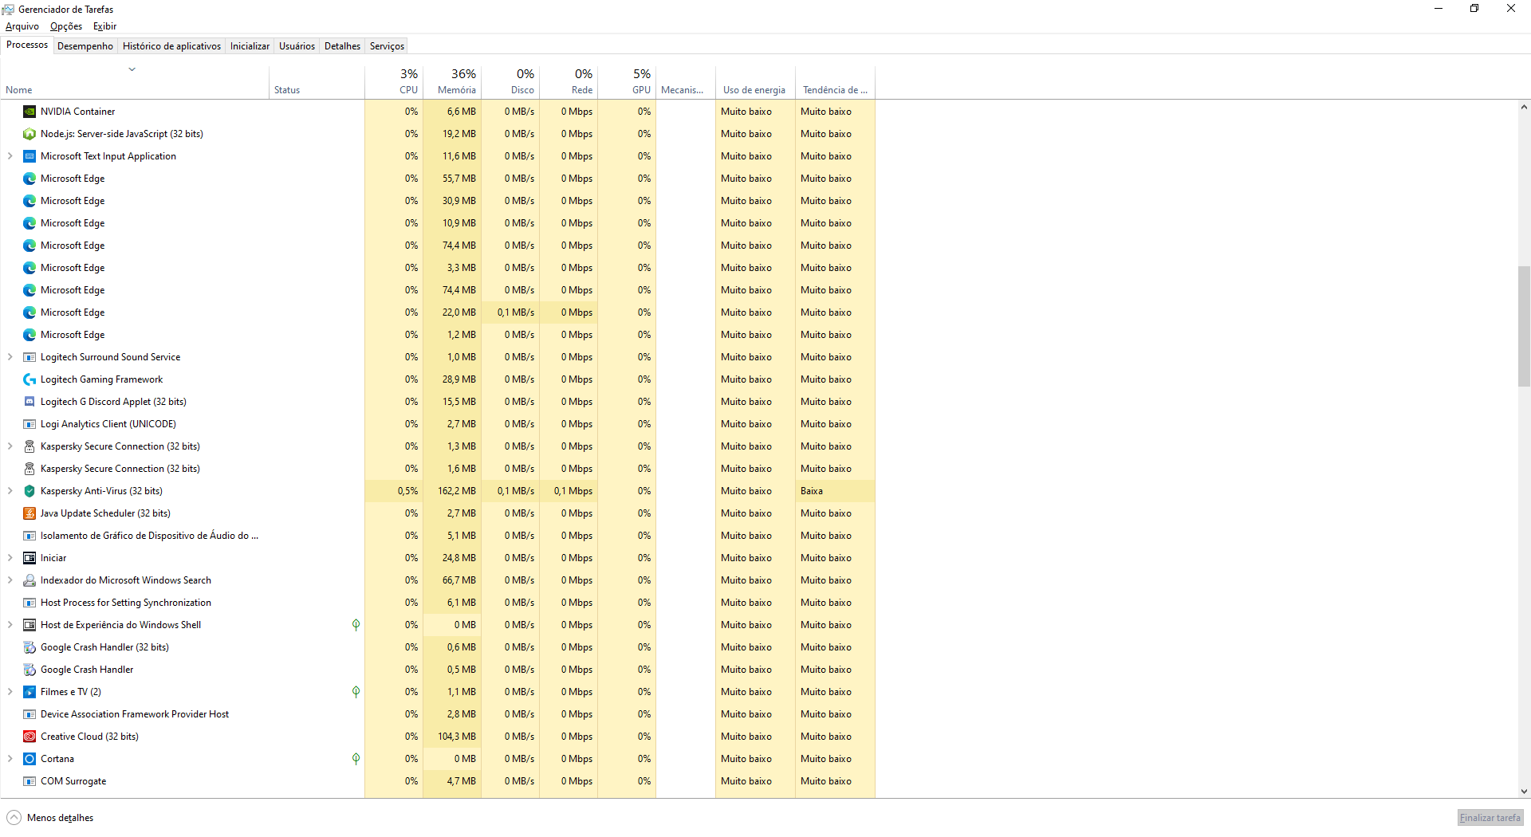The height and width of the screenshot is (837, 1531).
Task: Click the Logi Analytics Client icon
Action: pos(30,424)
